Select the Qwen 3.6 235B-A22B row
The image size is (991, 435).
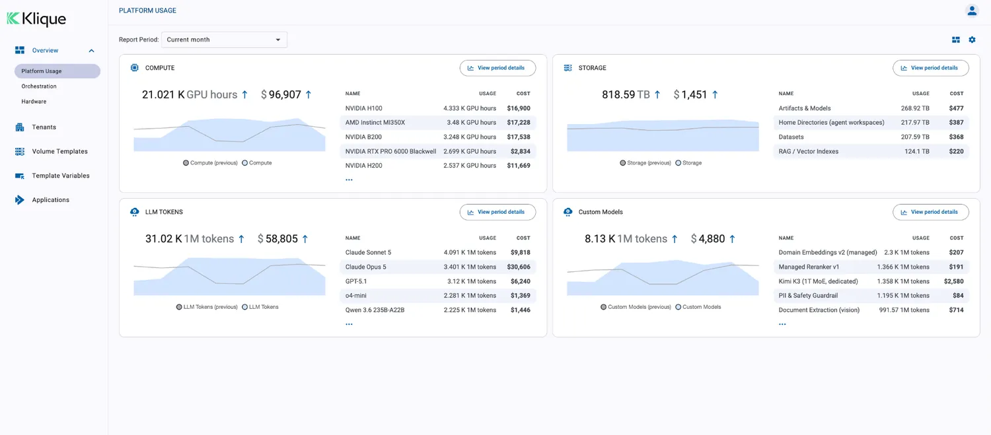[438, 310]
